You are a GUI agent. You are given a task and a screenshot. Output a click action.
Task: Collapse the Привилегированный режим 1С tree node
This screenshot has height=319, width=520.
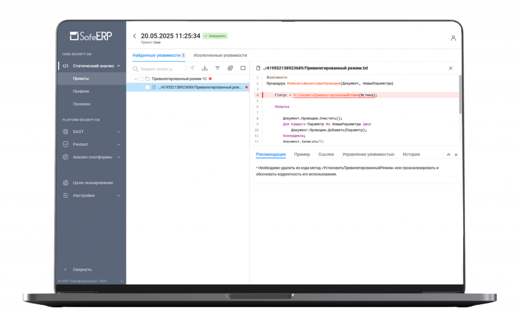pos(135,79)
